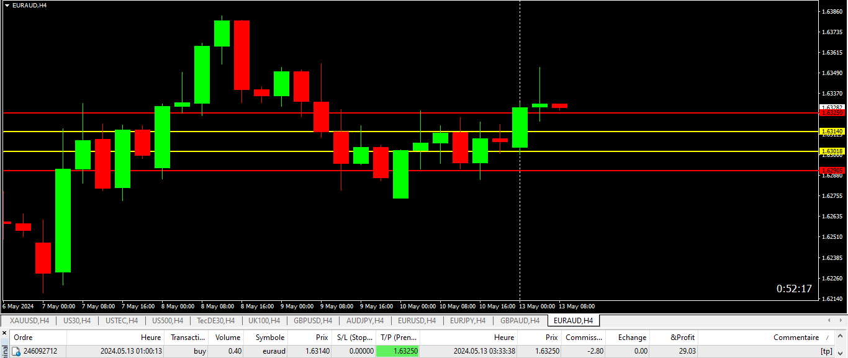848x358 pixels.
Task: Switch to the TecDE30,H4 chart tab
Action: pyautogui.click(x=215, y=321)
